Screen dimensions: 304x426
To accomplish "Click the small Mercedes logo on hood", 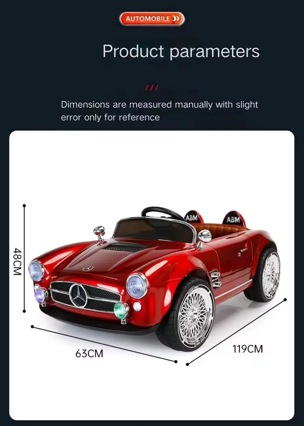I will 88,268.
